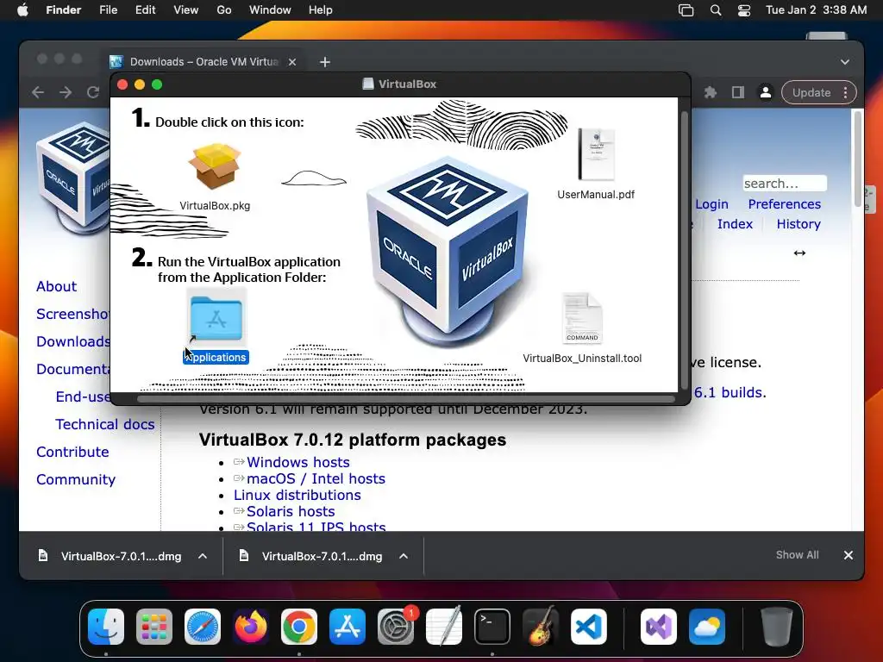Open a new Chrome tab with plus button
This screenshot has height=662, width=883.
tap(325, 62)
